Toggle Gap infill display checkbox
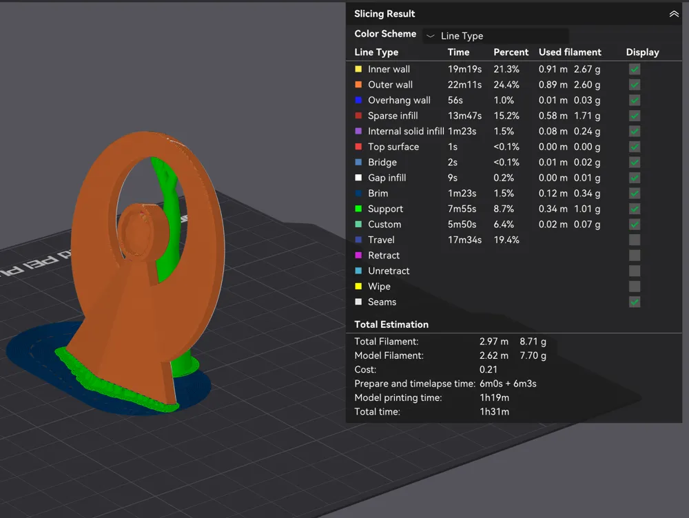This screenshot has width=689, height=518. (634, 178)
